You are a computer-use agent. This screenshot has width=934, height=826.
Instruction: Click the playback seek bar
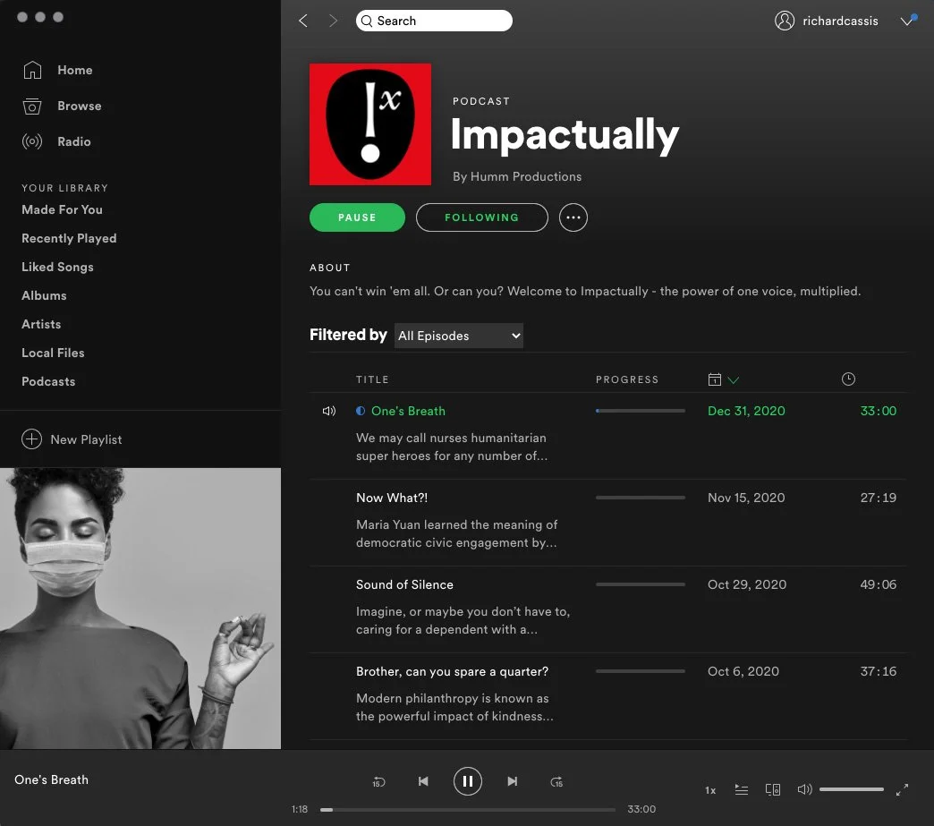point(468,809)
